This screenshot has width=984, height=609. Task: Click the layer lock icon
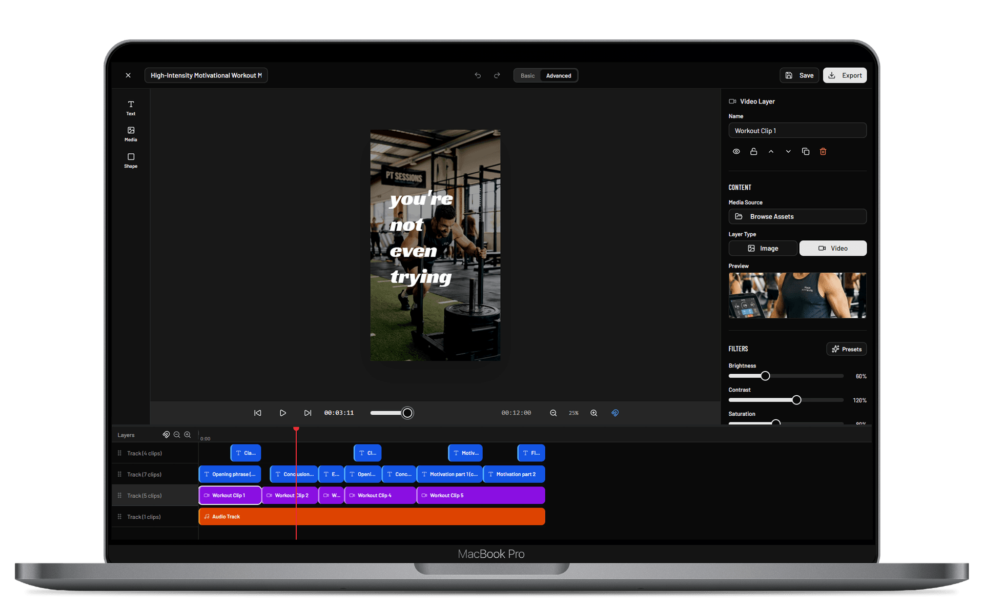753,151
